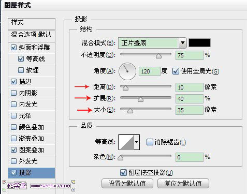Click the 复位为默认值 button
Screen dimensions: 247x194
[x=183, y=183]
